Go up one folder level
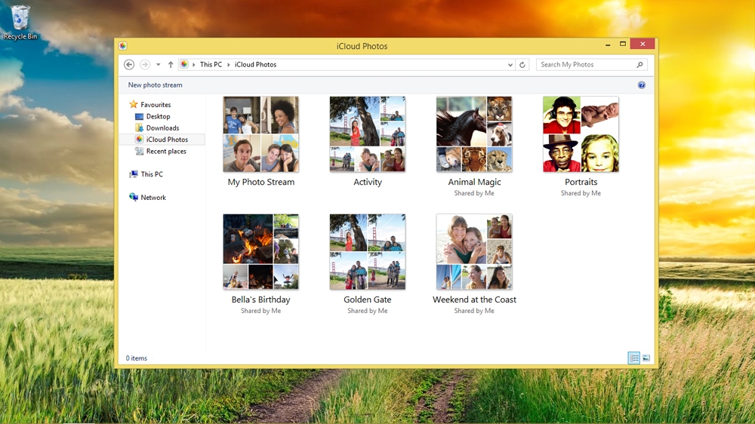755x424 pixels. (x=171, y=64)
